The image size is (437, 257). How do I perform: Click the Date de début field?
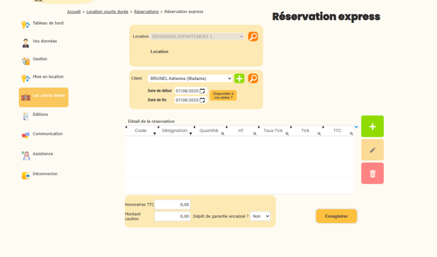click(190, 91)
